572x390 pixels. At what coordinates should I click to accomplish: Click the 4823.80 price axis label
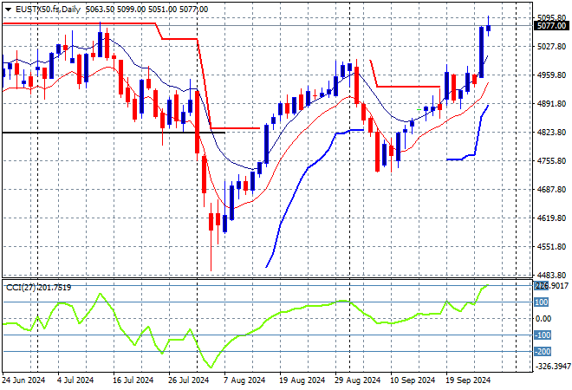pos(550,133)
